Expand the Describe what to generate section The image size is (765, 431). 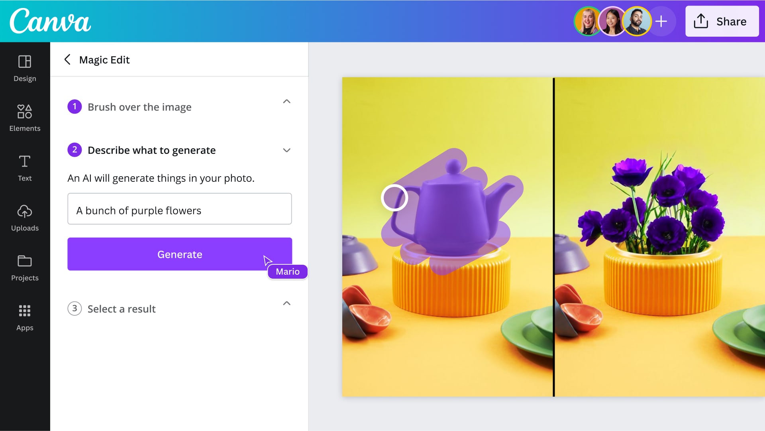coord(286,150)
